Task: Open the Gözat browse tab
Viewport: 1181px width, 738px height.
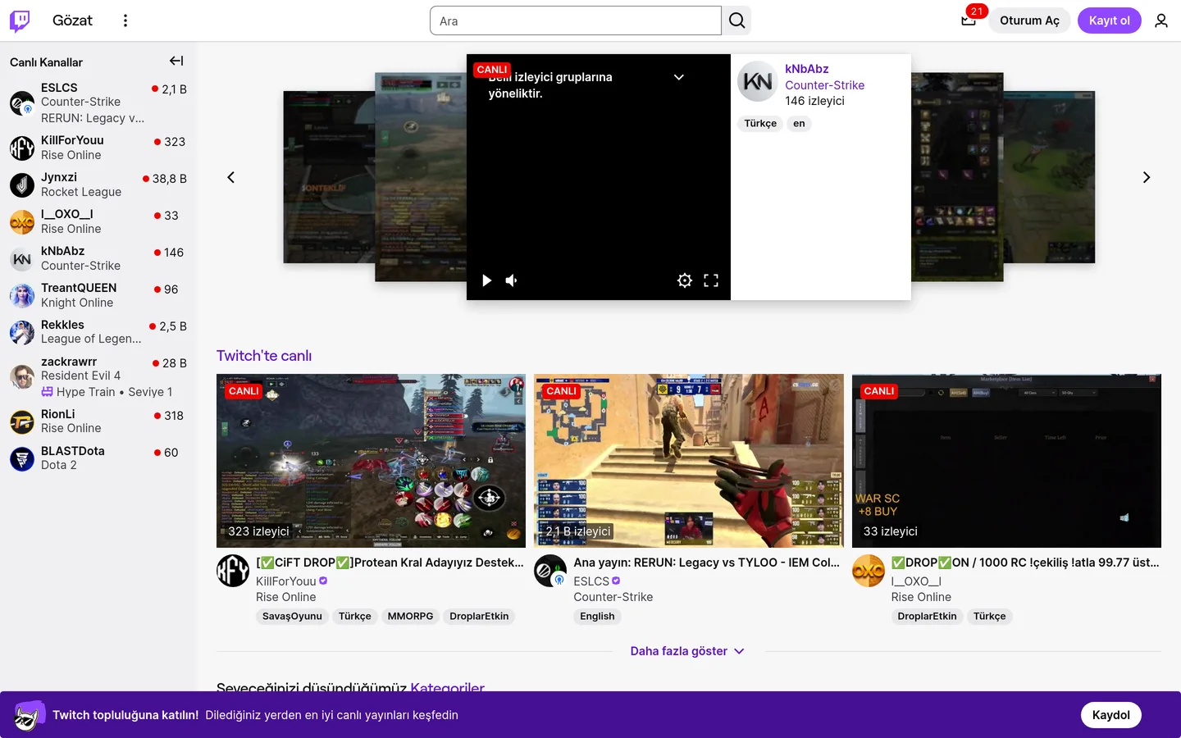Action: [72, 20]
